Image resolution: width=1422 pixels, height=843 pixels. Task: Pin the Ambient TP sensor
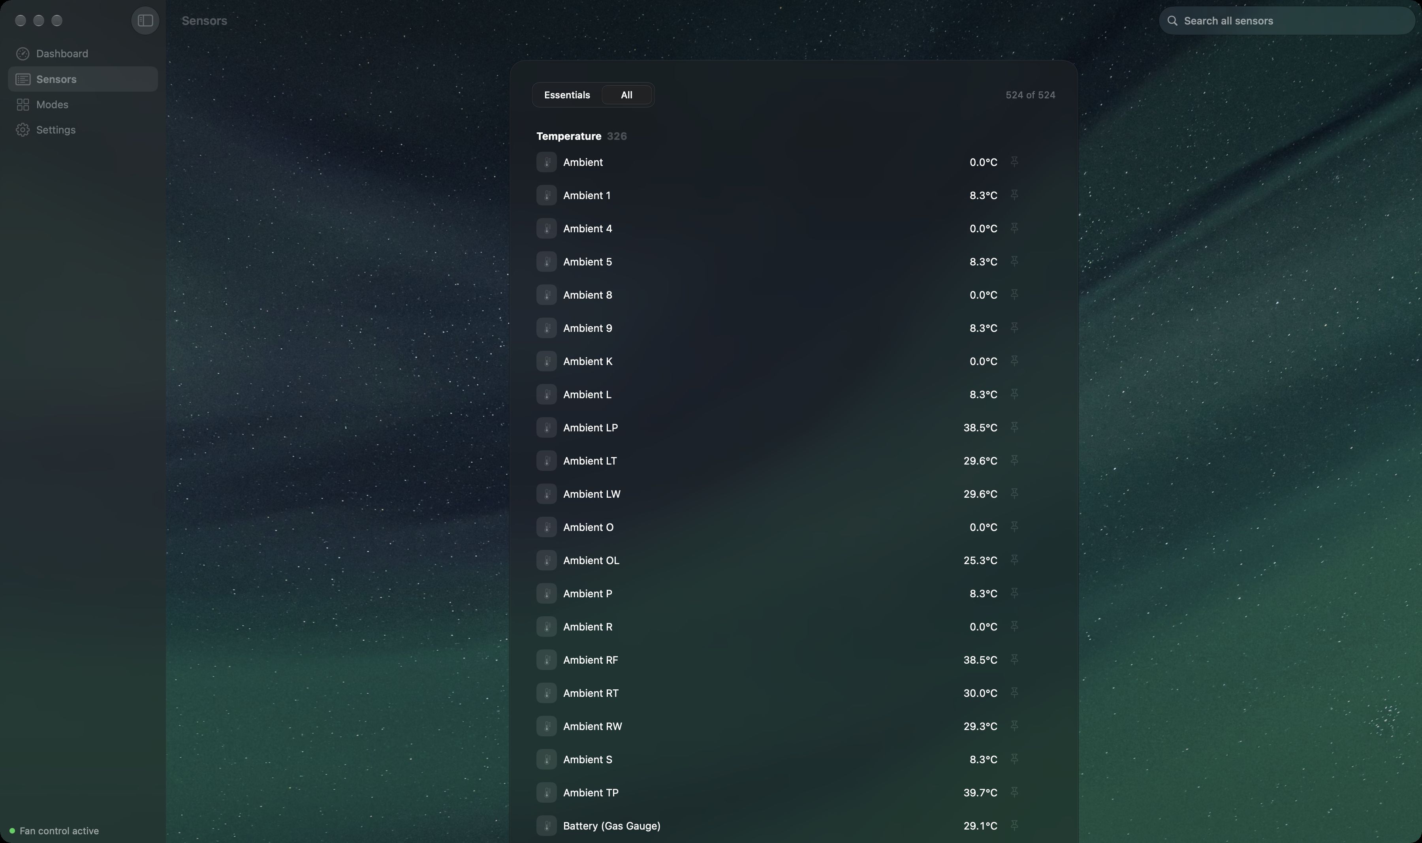[x=1014, y=792]
